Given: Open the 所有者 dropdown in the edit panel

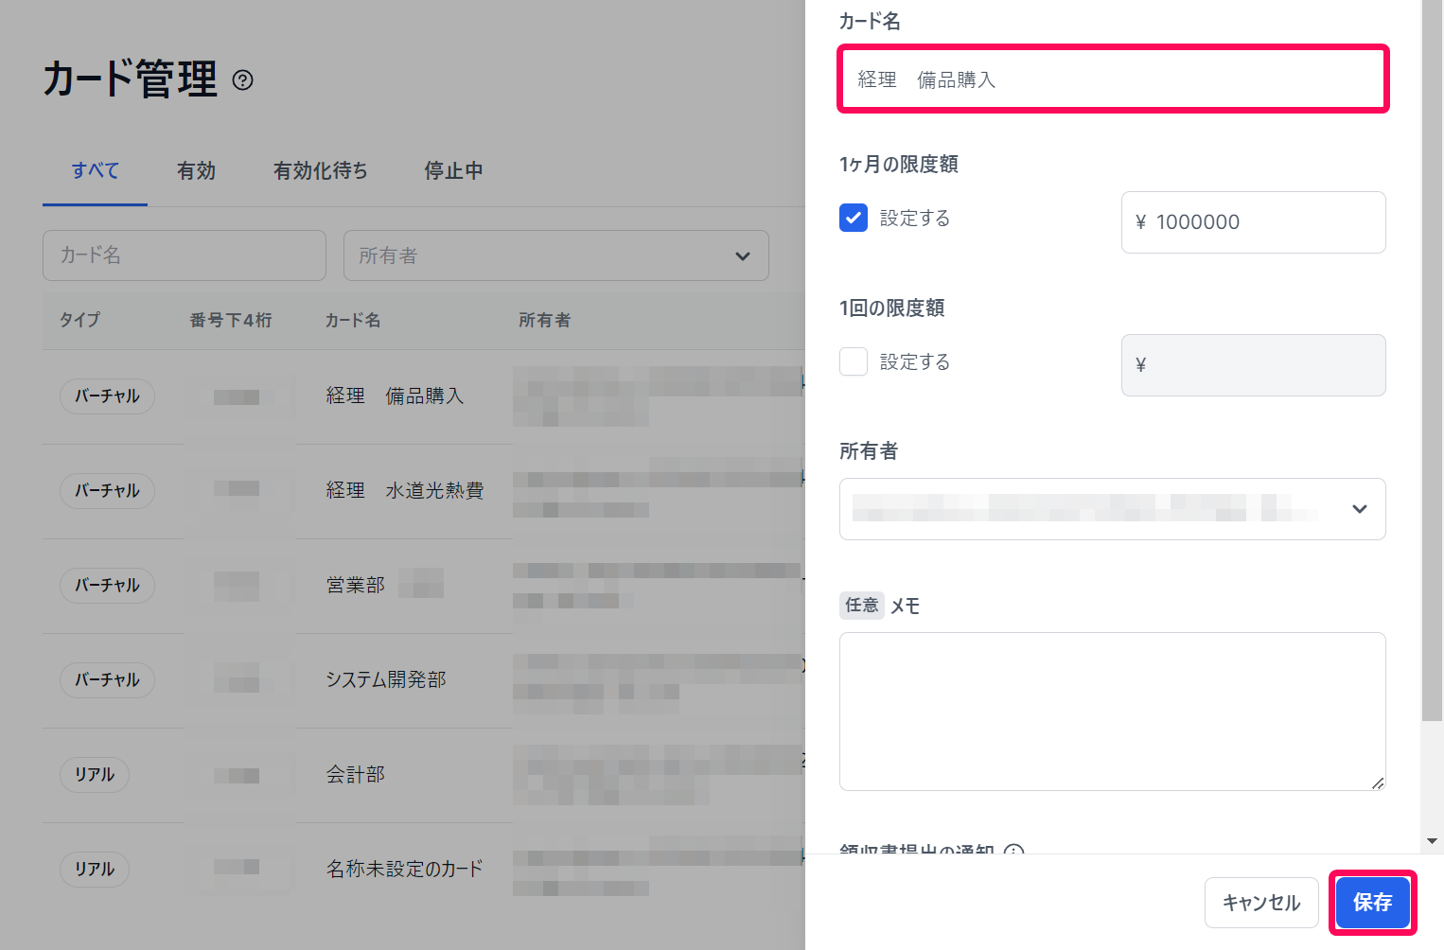Looking at the screenshot, I should (1113, 509).
